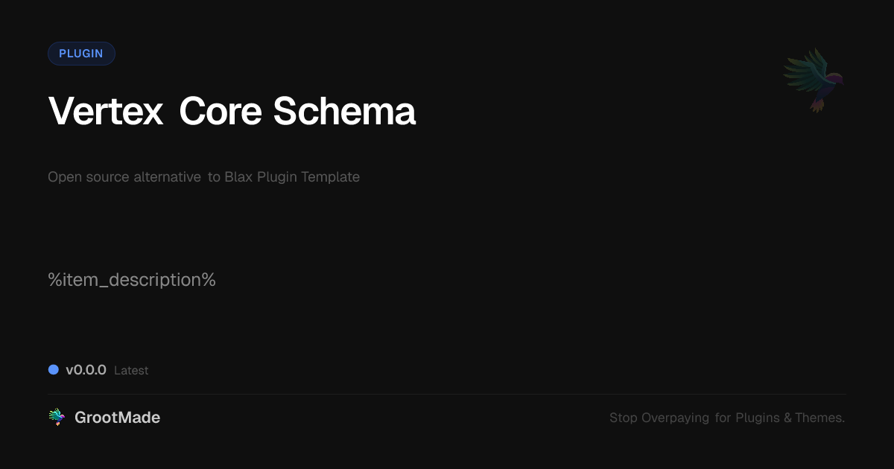Click the v0.0.0 version number
Viewport: 894px width, 469px height.
click(86, 369)
